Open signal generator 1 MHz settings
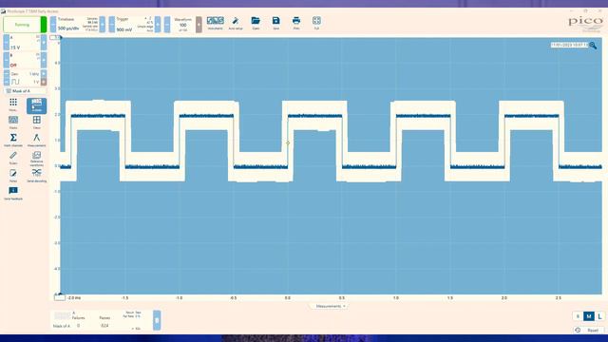Viewport: 608px width, 342px height. 25,74
